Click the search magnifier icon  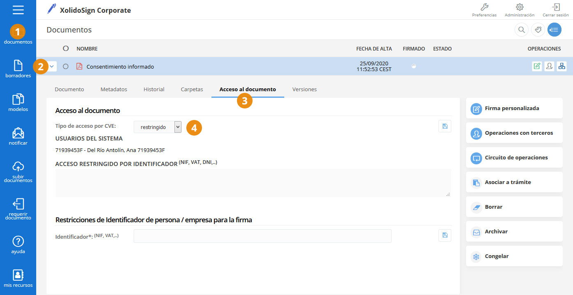click(521, 30)
